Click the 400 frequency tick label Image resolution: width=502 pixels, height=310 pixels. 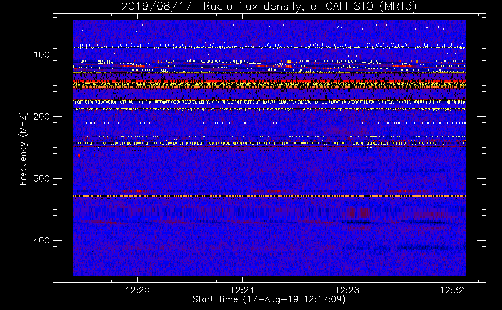coord(42,241)
